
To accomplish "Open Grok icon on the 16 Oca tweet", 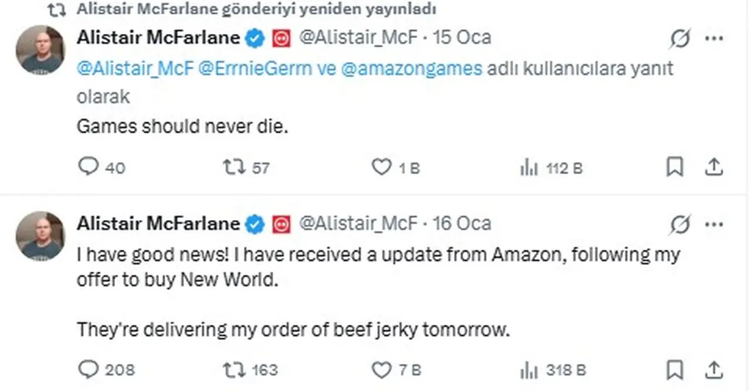I will 679,225.
